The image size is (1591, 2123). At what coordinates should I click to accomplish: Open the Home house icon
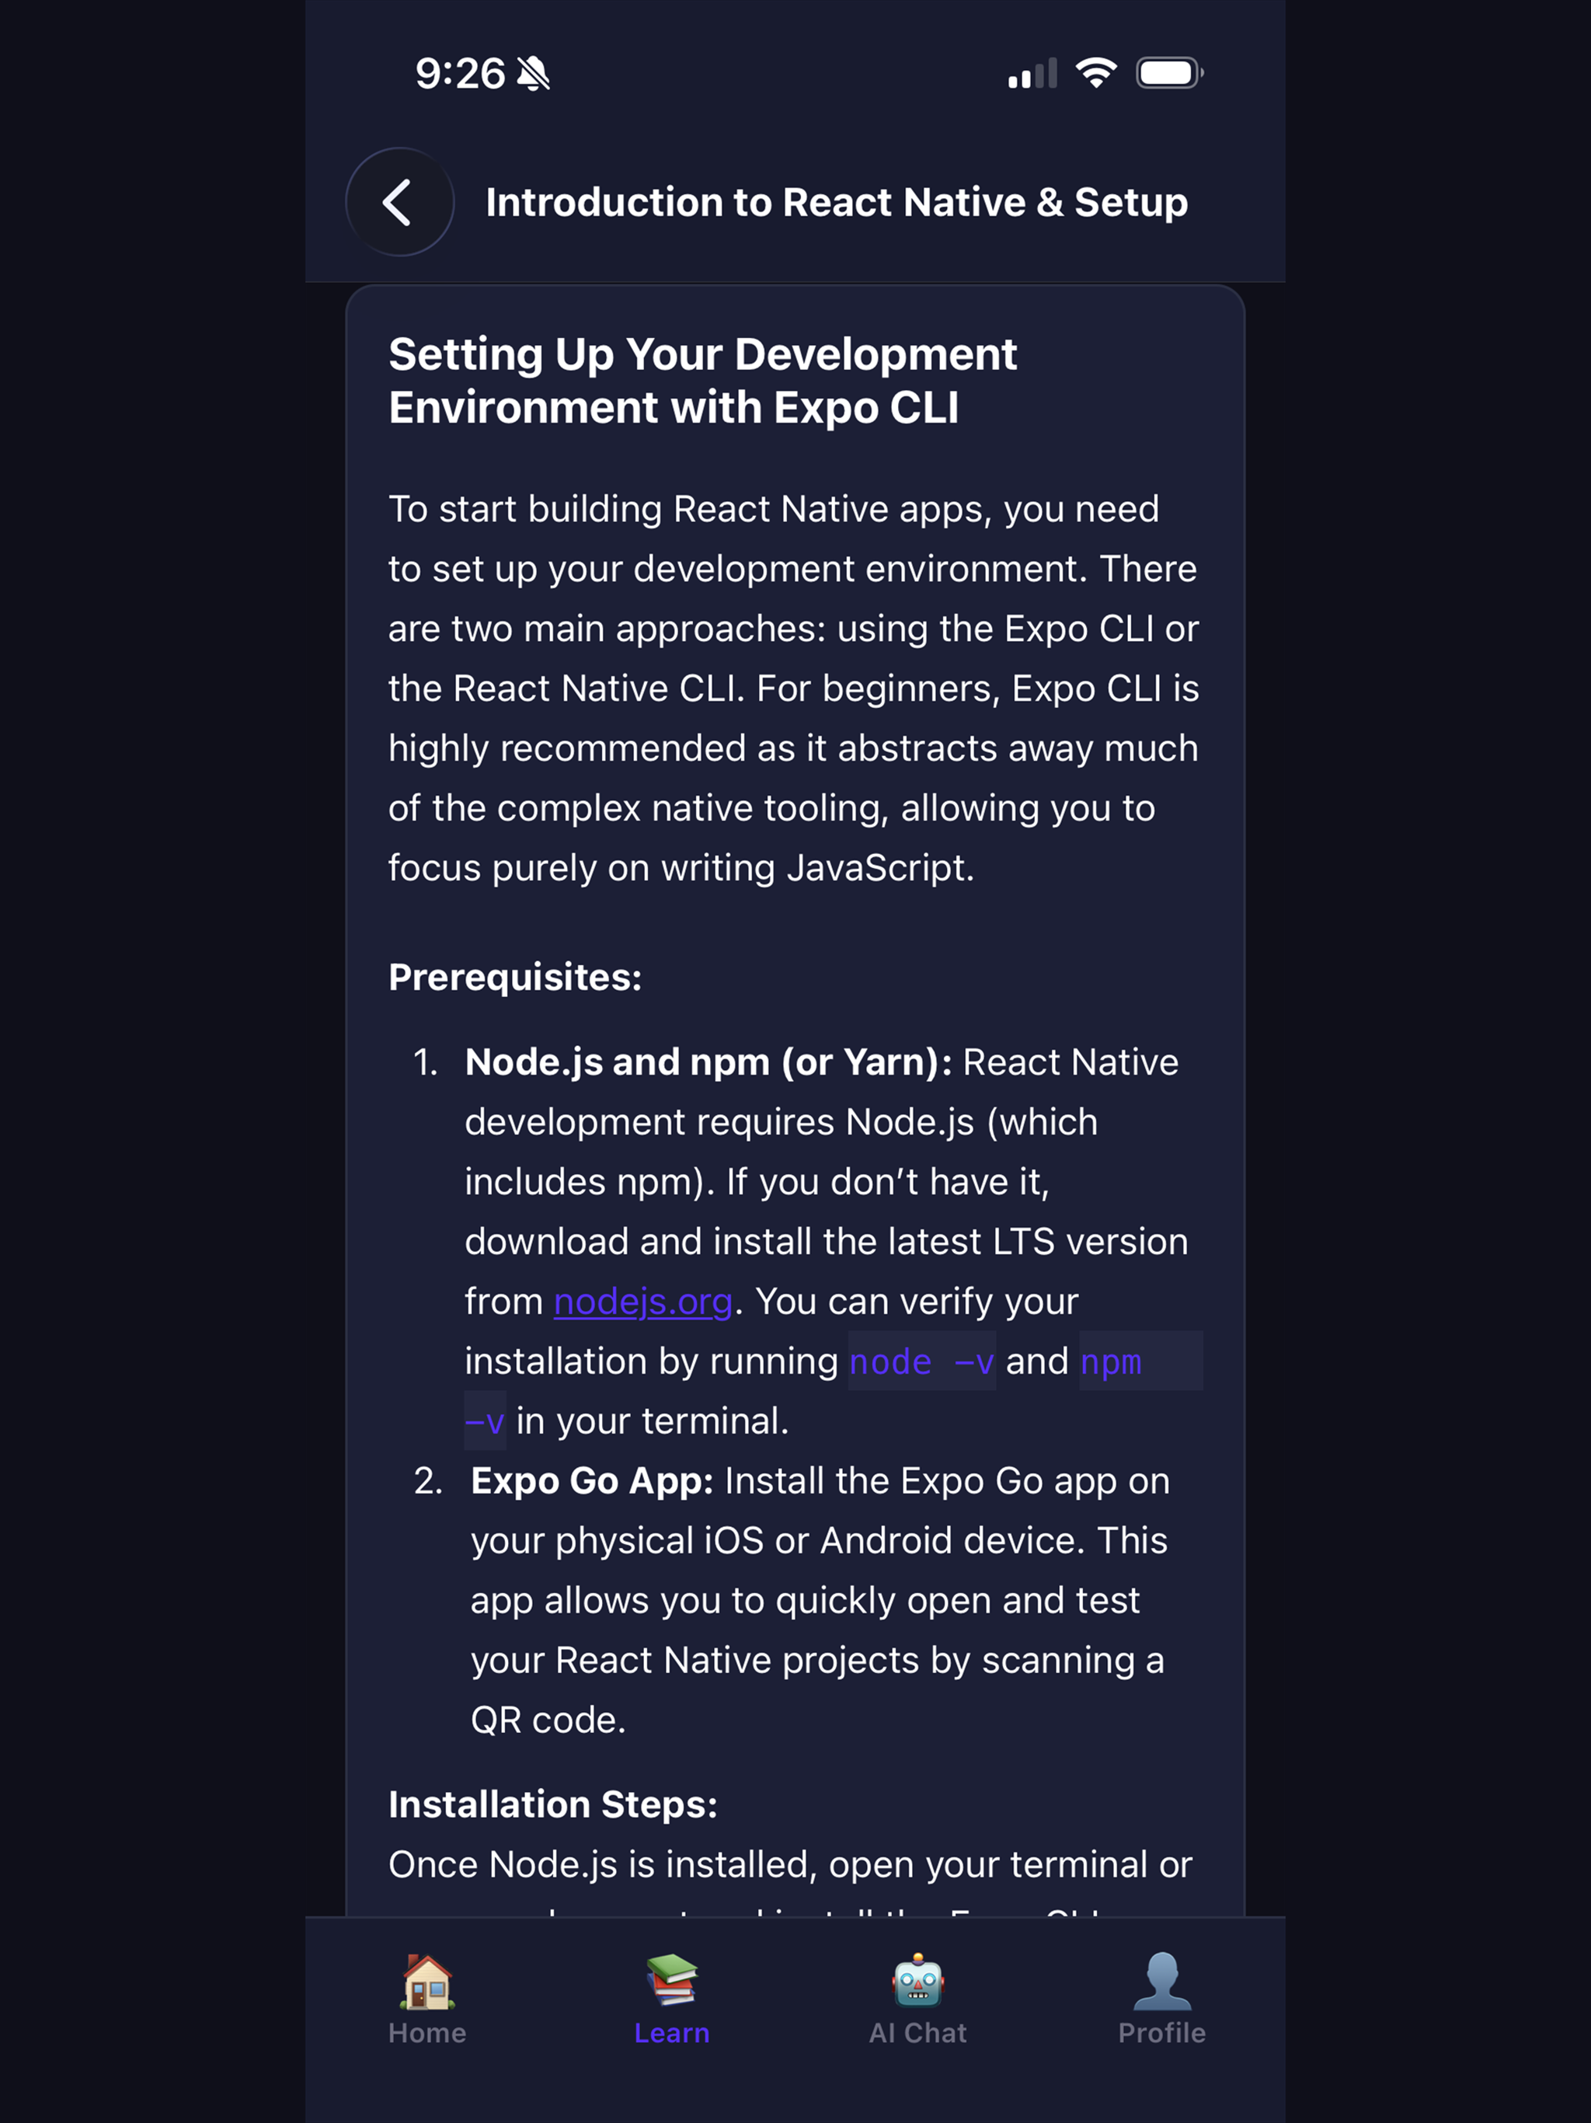pyautogui.click(x=427, y=1981)
